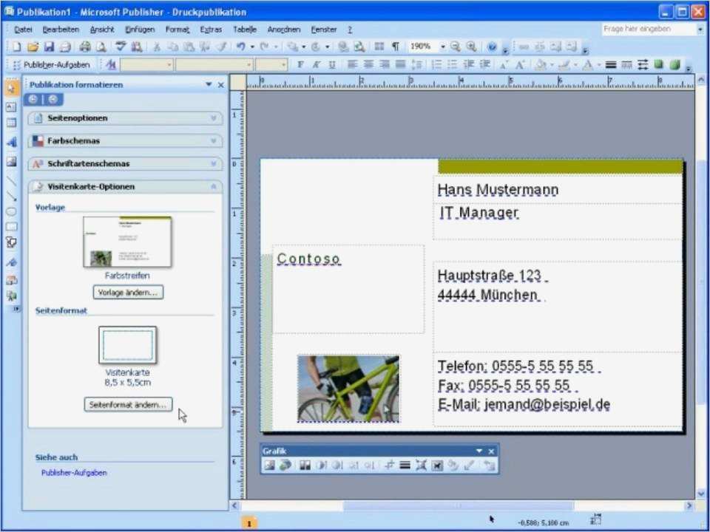Select the AutoShapes tool

11,242
